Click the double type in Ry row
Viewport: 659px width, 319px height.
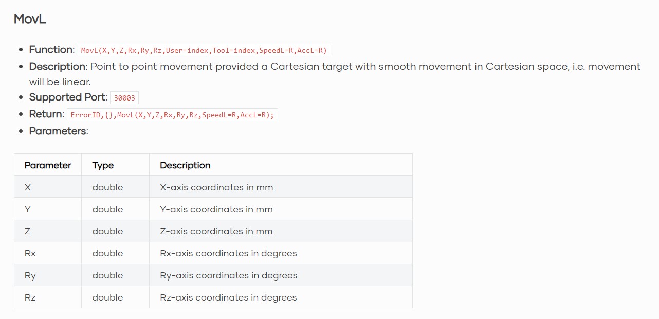click(x=107, y=275)
